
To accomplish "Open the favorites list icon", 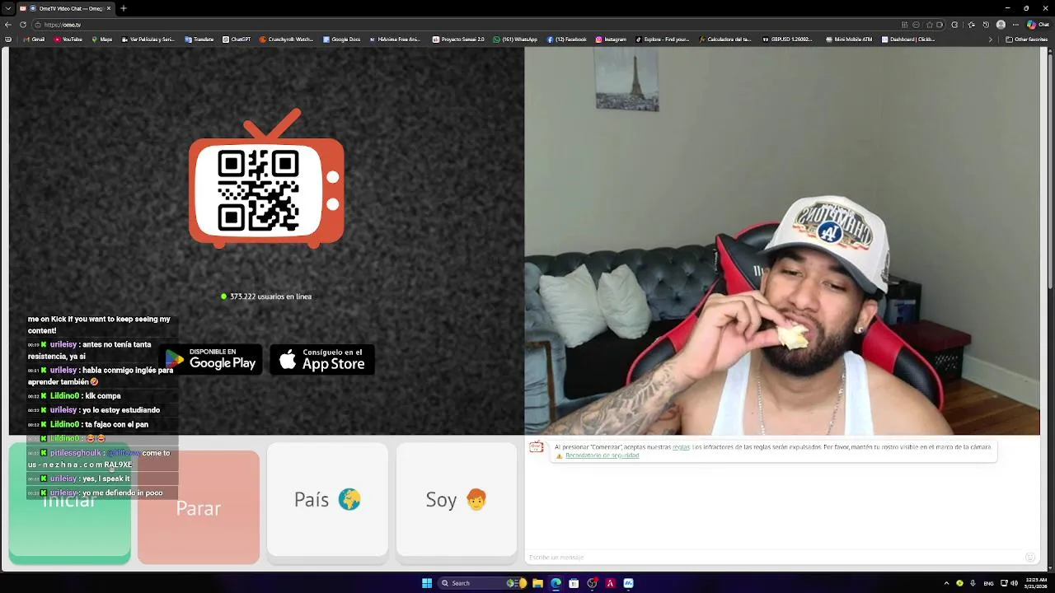I will coord(972,25).
